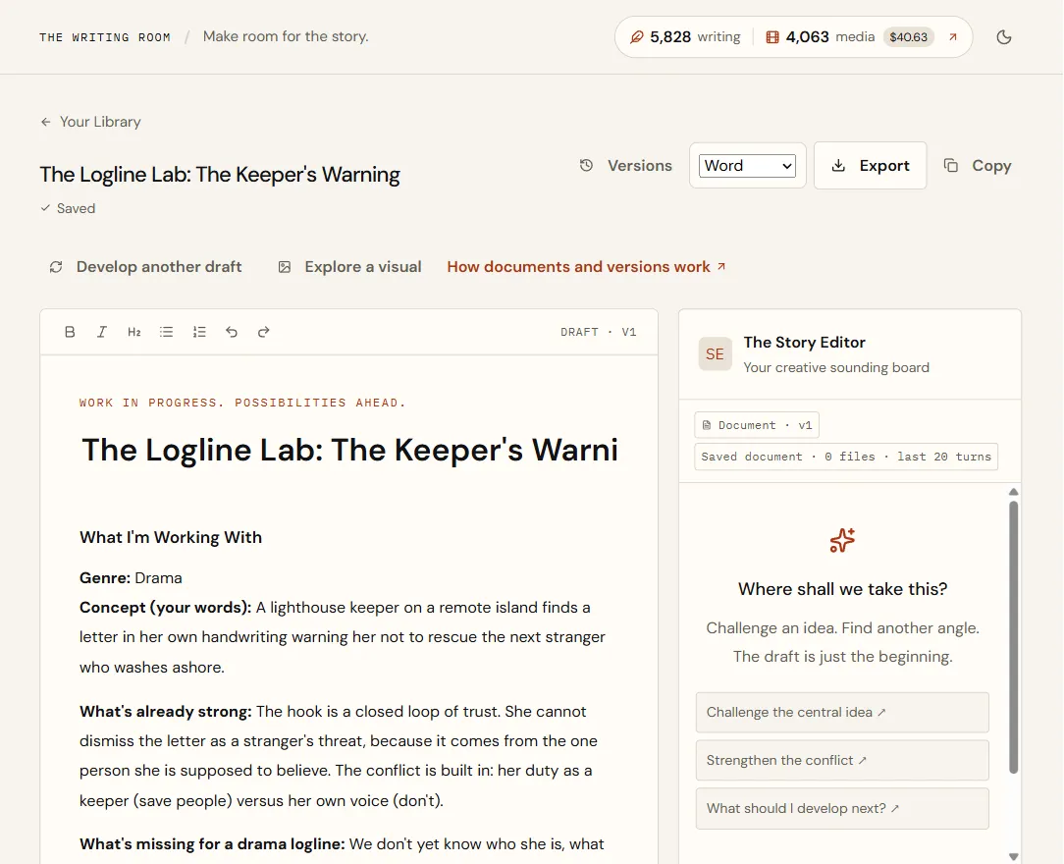Click the Work in progress tagline
Image resolution: width=1064 pixels, height=864 pixels.
tap(242, 403)
